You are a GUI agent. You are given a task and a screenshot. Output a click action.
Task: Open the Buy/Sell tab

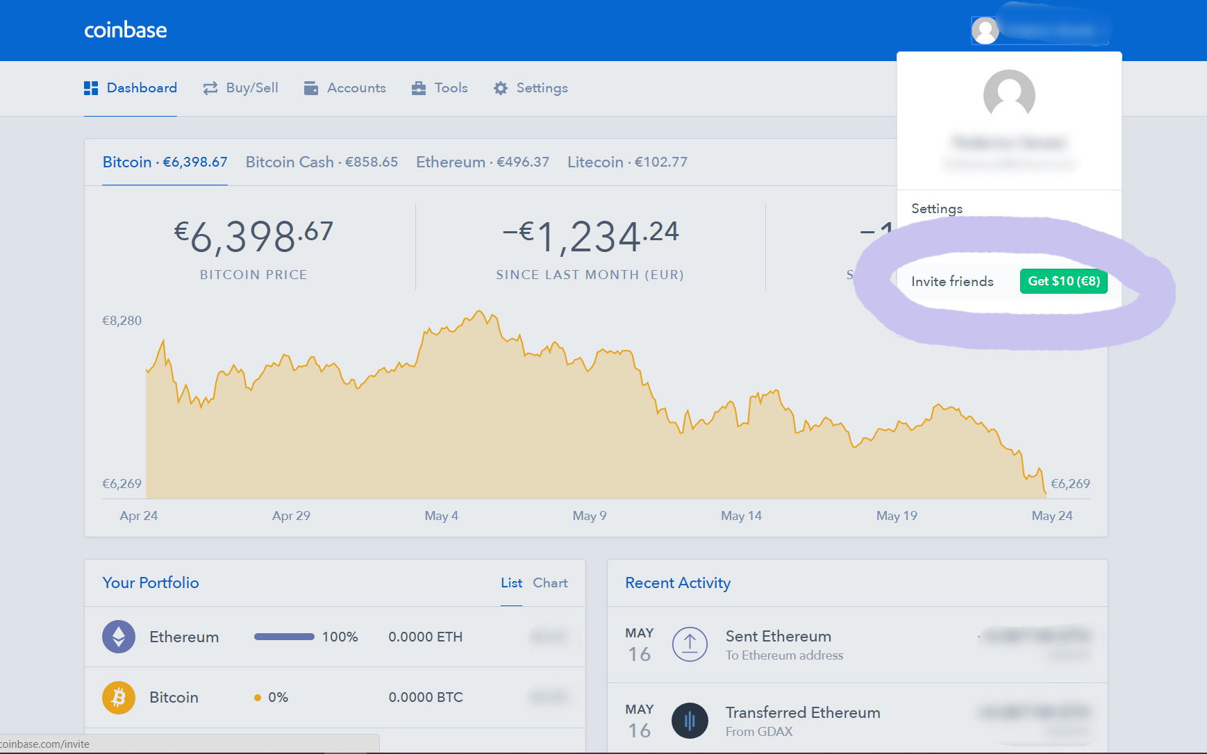pyautogui.click(x=240, y=88)
